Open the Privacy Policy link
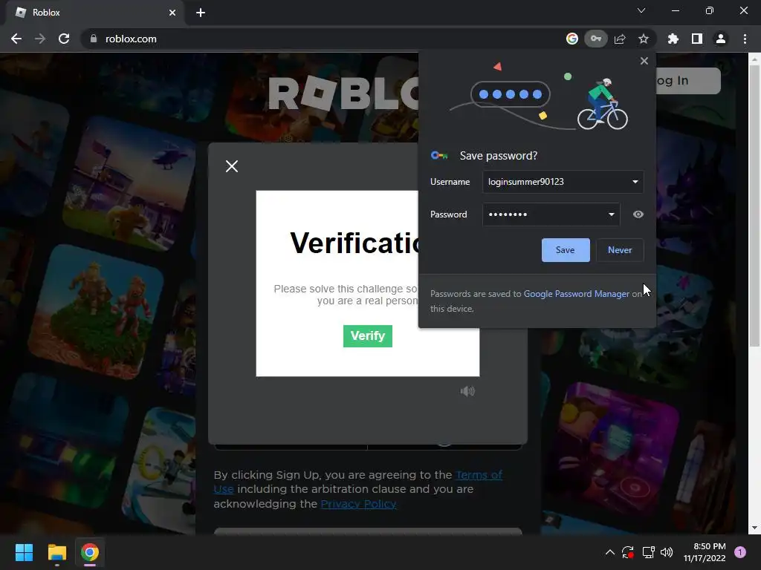Viewport: 761px width, 570px height. pos(358,504)
